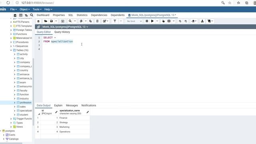Screen dimensions: 256x144
Task: Open the Query History tab
Action: pyautogui.click(x=62, y=32)
